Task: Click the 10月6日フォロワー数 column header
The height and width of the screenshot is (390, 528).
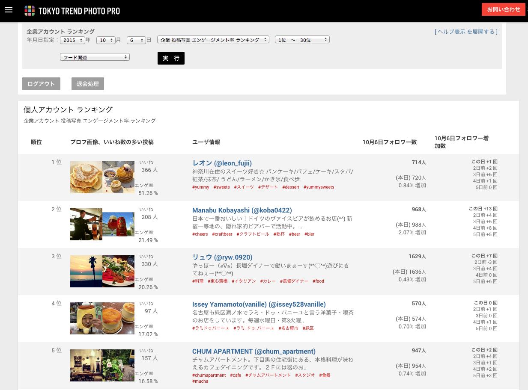Action: (x=390, y=142)
